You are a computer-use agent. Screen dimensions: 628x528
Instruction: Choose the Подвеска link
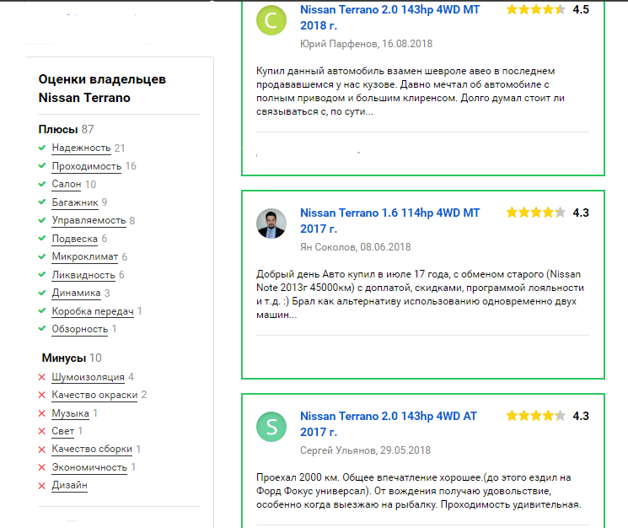[74, 239]
